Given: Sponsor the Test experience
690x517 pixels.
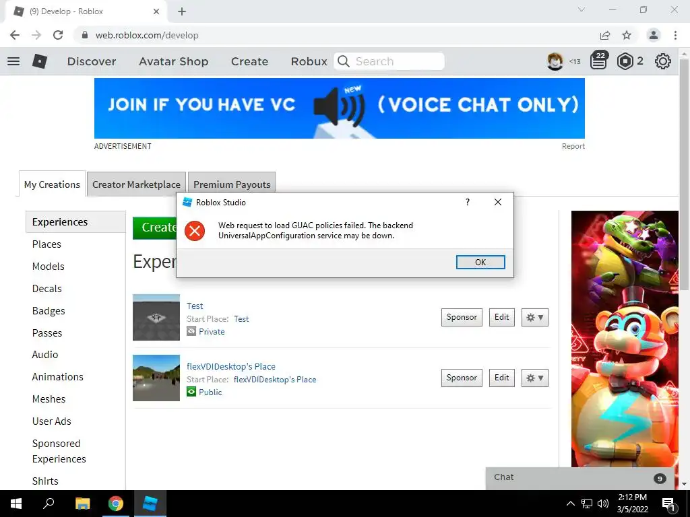Looking at the screenshot, I should point(462,317).
